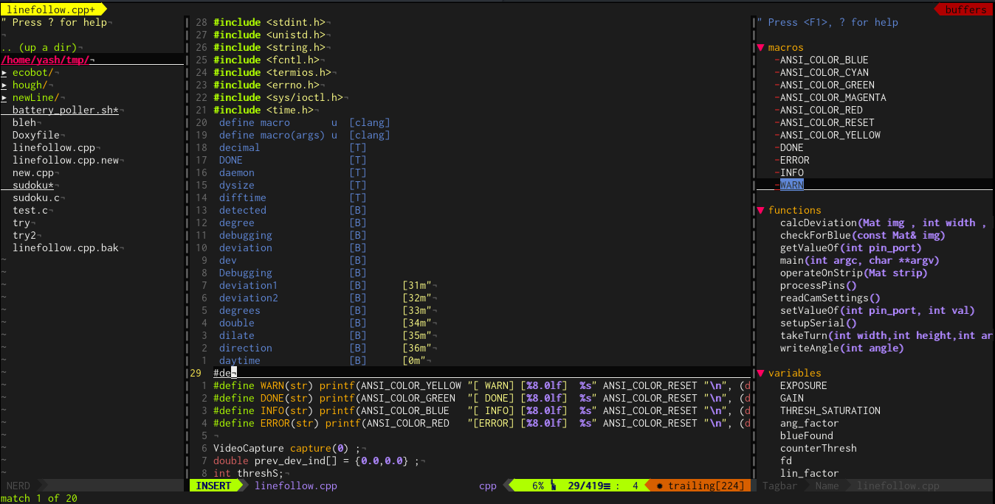Open linefollow.cpp.bak file
Screen dimensions: 995x504
pos(66,248)
